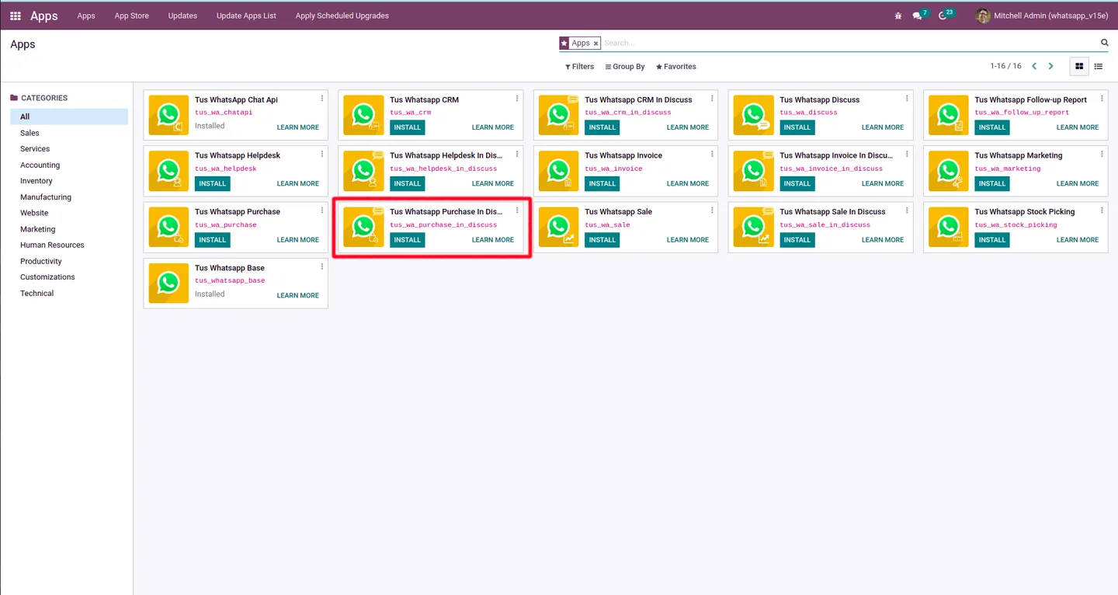1118x595 pixels.
Task: Click Tus Whatsapp Follow-up Report module icon
Action: pos(949,115)
